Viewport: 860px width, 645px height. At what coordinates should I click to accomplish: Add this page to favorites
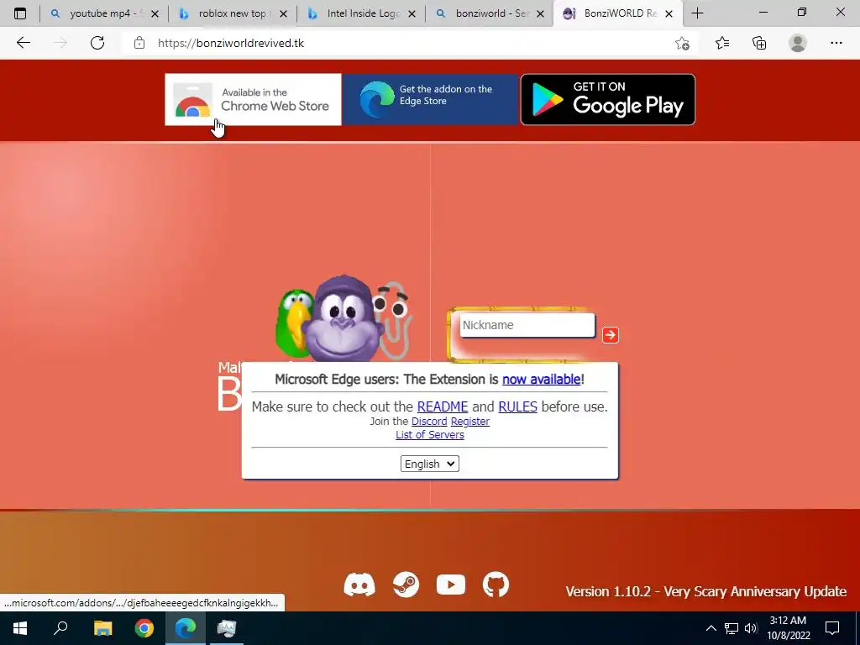[x=682, y=43]
